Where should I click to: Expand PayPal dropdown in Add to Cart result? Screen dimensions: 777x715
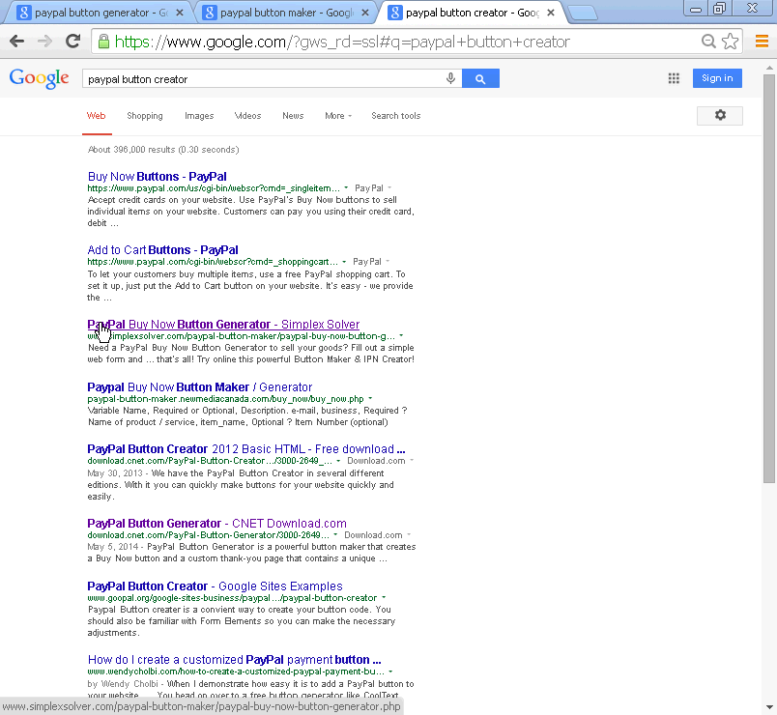388,261
